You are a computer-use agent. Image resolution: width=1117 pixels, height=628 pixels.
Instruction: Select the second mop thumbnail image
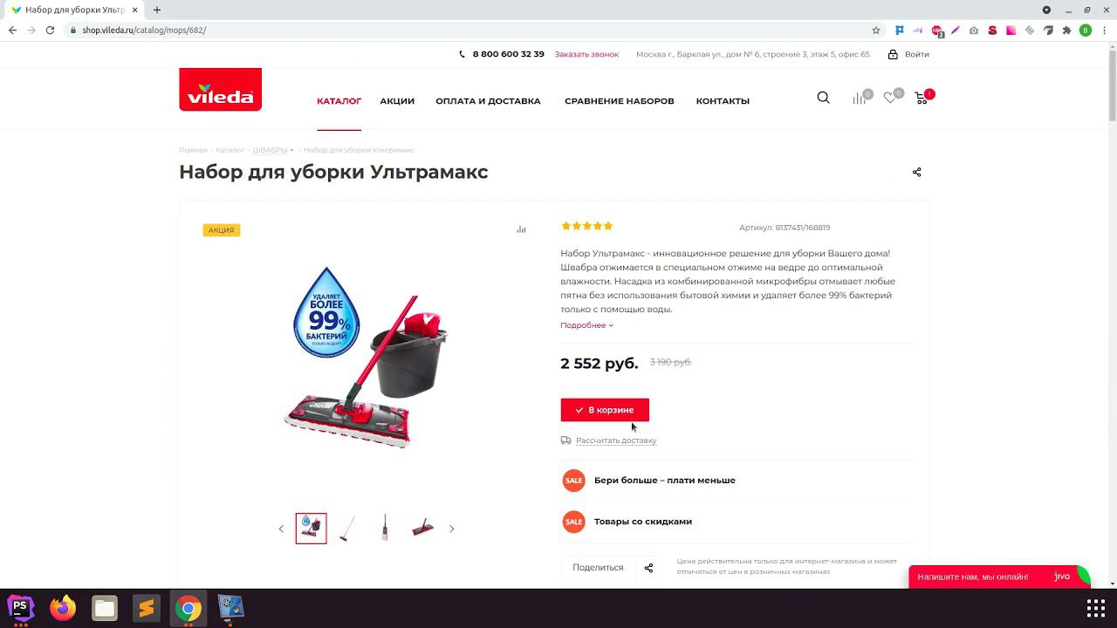coord(348,529)
